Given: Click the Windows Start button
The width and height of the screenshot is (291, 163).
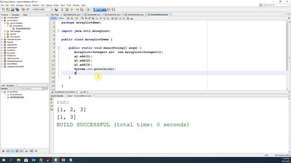Looking at the screenshot, I should click(4, 160).
